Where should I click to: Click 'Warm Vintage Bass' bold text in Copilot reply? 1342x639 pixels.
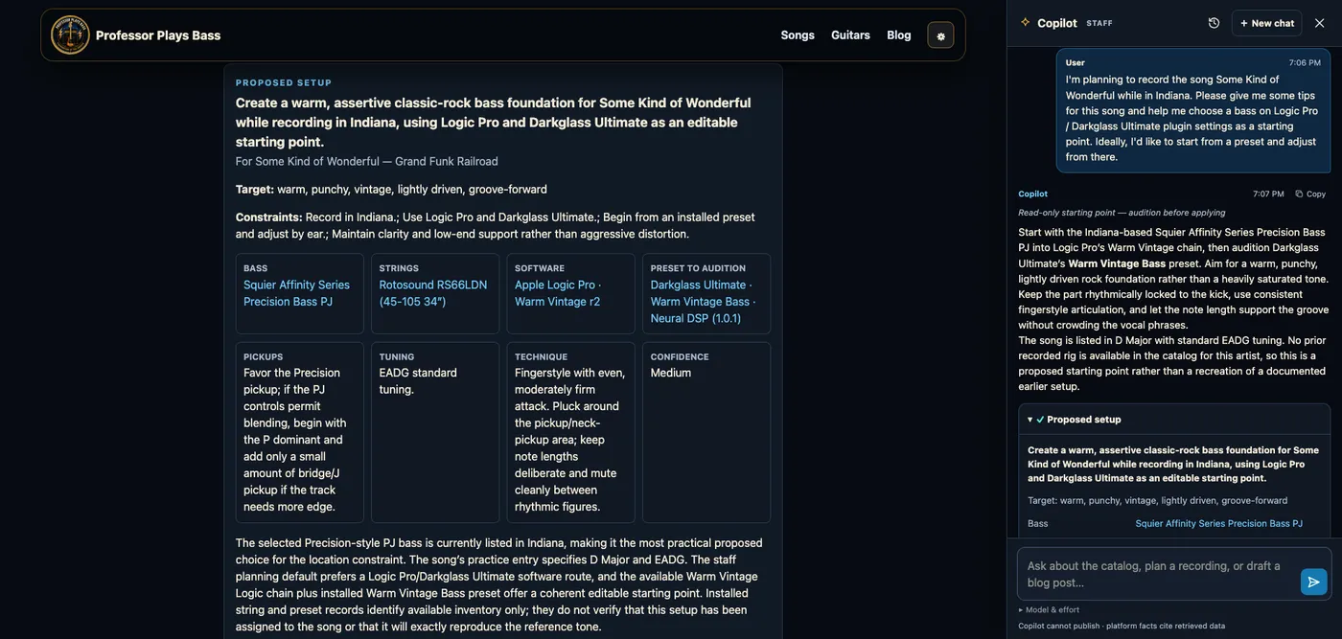(1117, 263)
